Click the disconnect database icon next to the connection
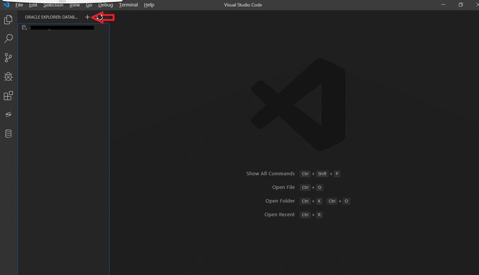 (24, 27)
